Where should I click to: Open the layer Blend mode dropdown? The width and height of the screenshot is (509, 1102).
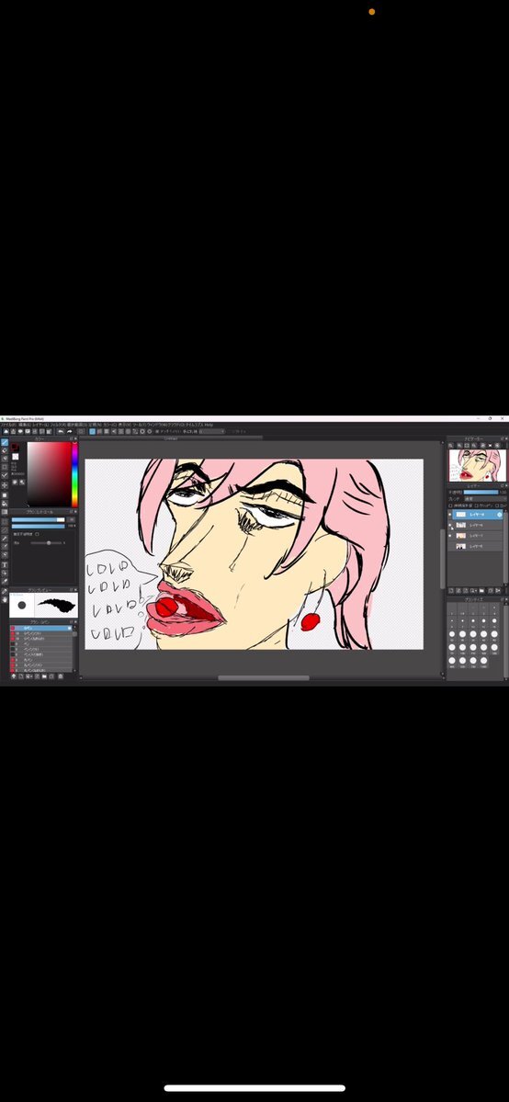[485, 499]
